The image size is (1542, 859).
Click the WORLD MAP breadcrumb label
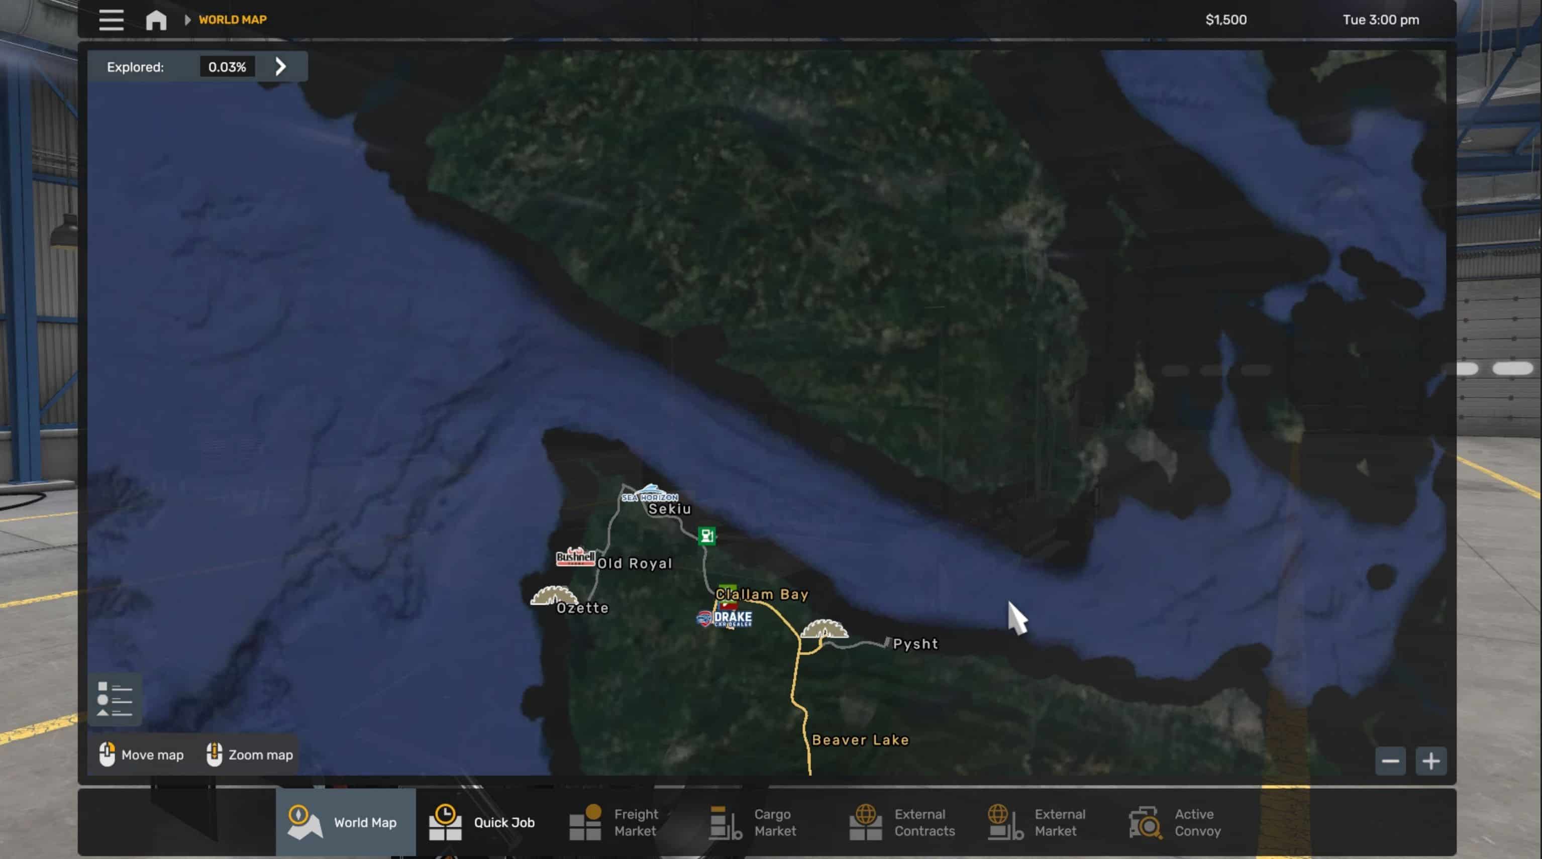tap(232, 20)
